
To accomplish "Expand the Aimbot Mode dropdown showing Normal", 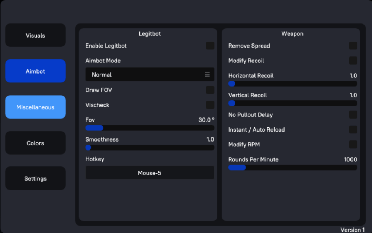I will pyautogui.click(x=150, y=74).
